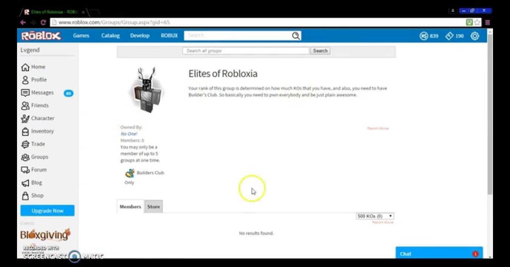Click the Search all groups field

click(246, 50)
